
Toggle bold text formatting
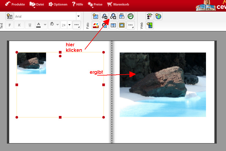tap(10, 25)
